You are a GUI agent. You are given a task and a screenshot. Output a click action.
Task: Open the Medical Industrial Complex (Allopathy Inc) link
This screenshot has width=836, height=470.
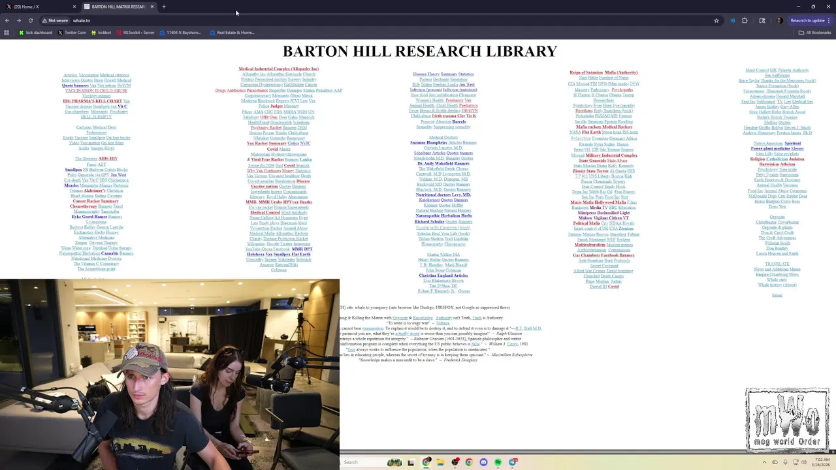pos(278,69)
